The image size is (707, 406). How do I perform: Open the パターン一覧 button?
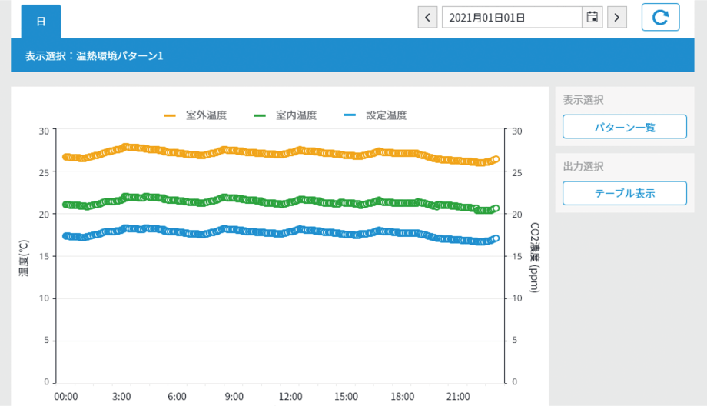coord(625,127)
